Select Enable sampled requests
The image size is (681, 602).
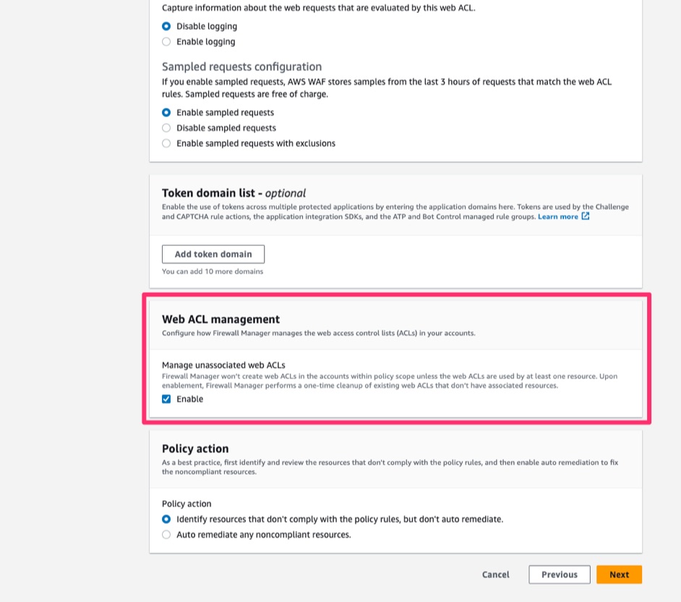pyautogui.click(x=166, y=112)
